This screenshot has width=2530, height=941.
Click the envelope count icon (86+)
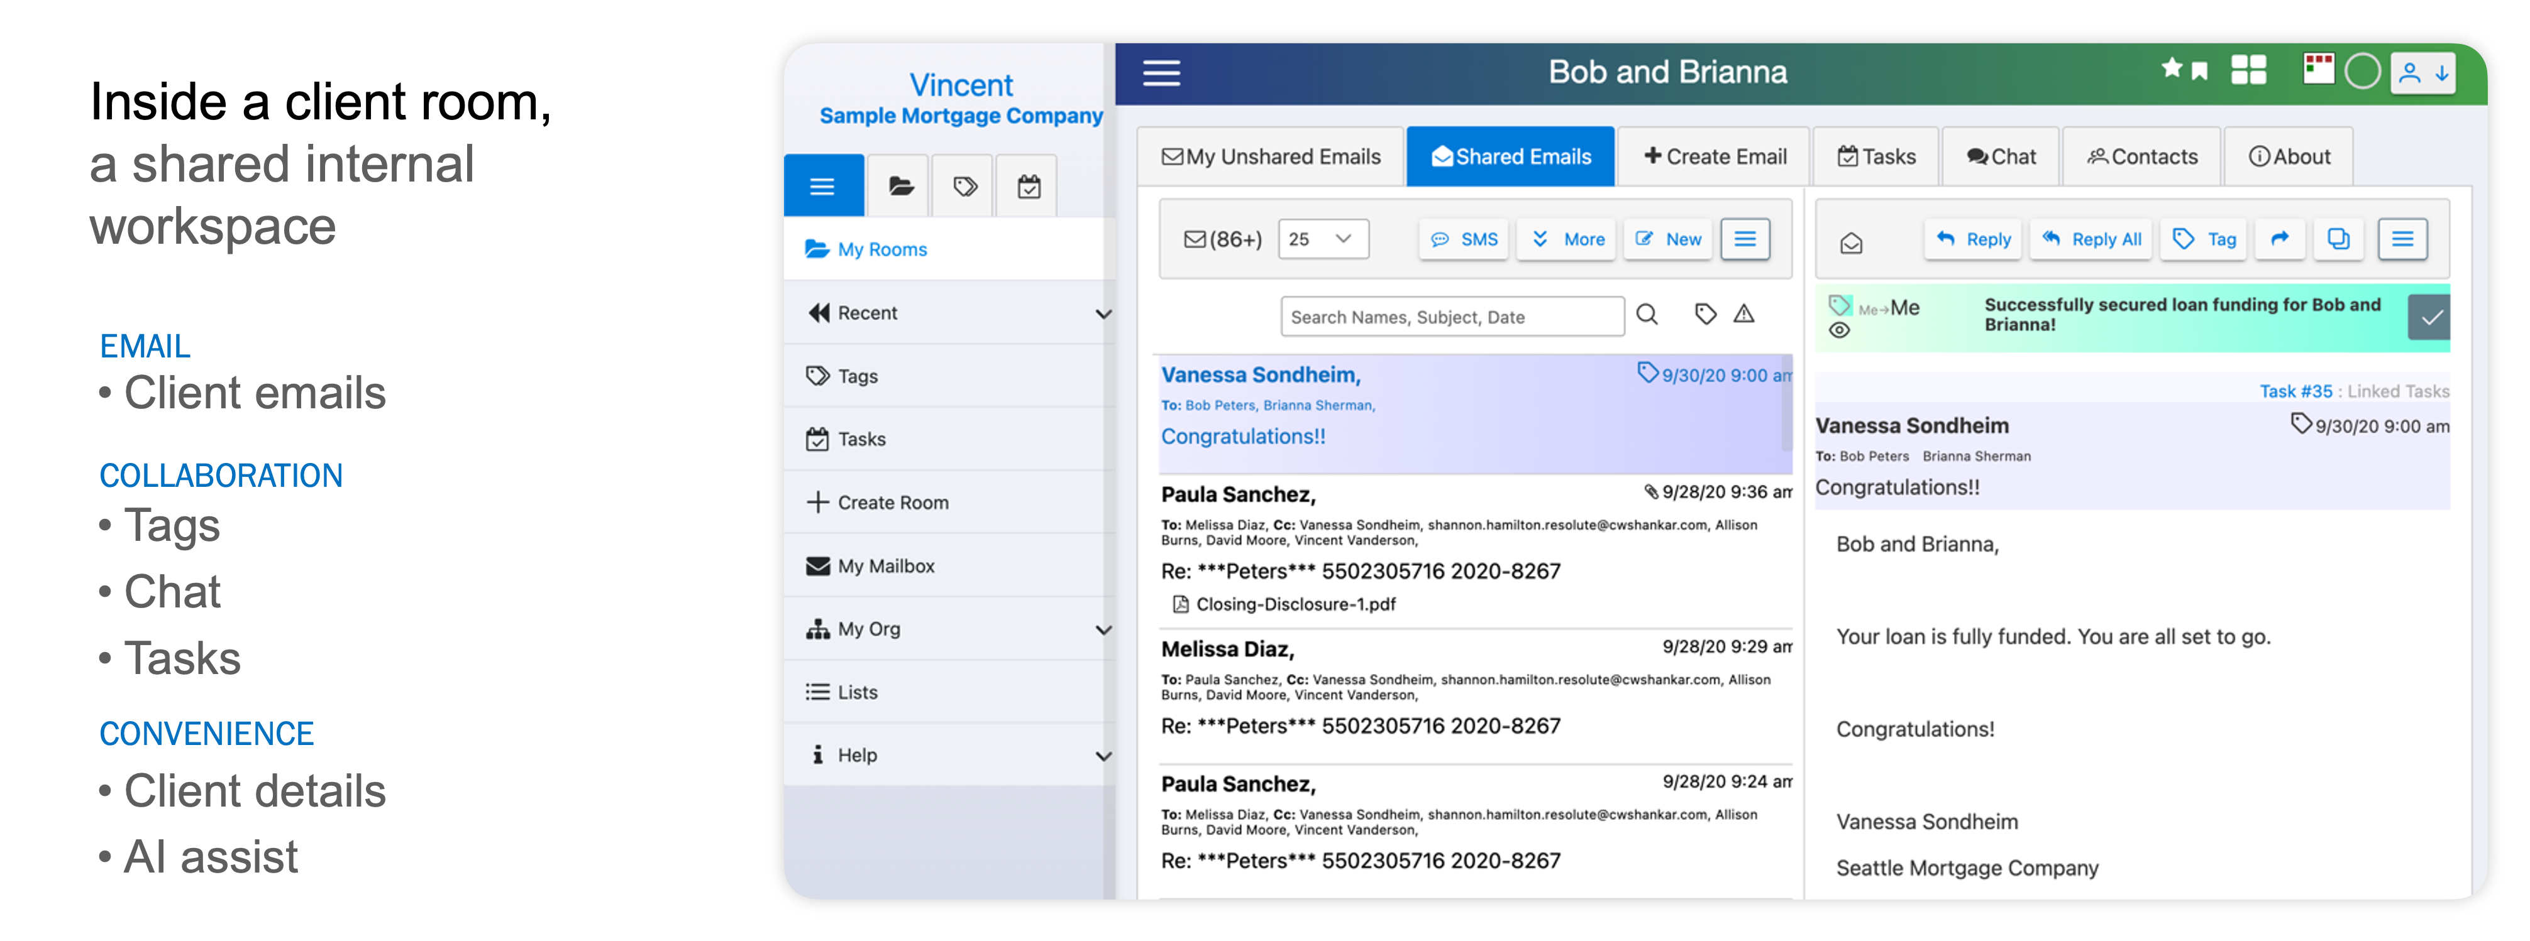pyautogui.click(x=1195, y=239)
